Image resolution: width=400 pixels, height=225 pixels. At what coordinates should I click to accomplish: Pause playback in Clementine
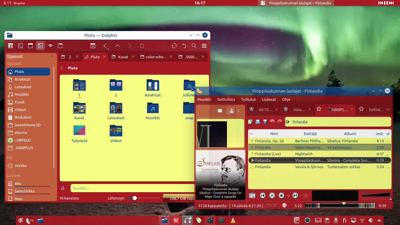[x=272, y=195]
